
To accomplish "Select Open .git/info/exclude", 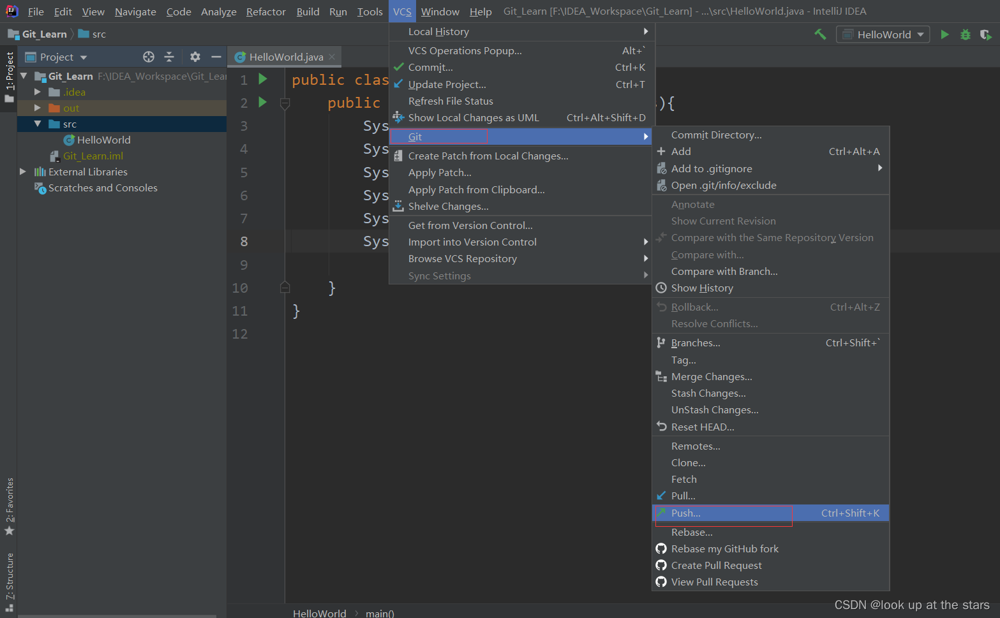I will [x=770, y=185].
